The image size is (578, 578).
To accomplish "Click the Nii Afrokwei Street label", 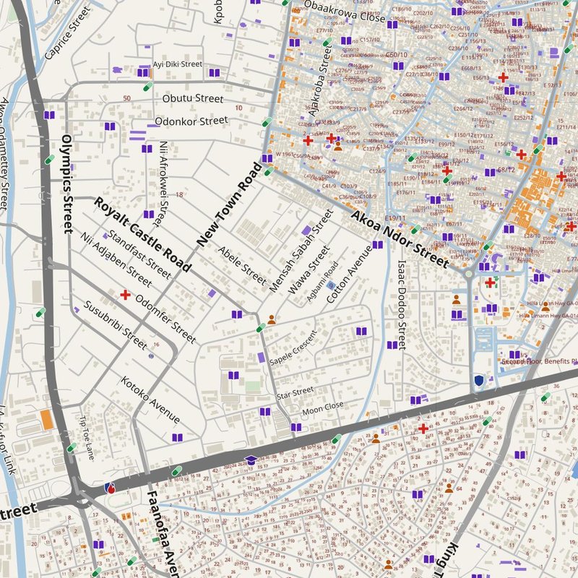I will click(162, 184).
